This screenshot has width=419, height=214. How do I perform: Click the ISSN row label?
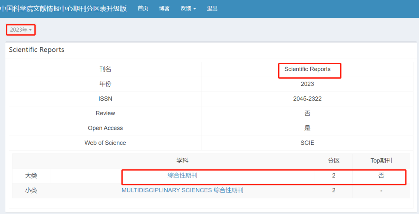[x=105, y=99]
